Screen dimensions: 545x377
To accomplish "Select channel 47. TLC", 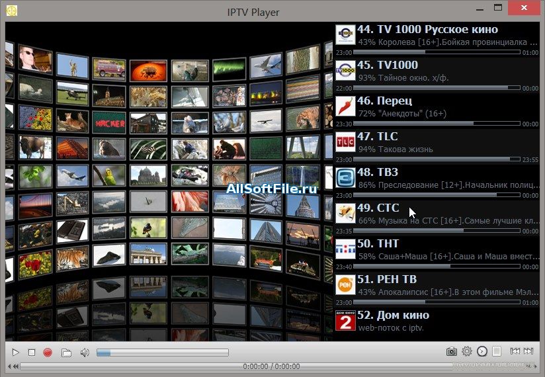I will point(437,147).
